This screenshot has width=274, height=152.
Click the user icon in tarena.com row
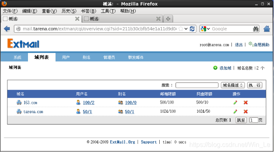[78, 112]
